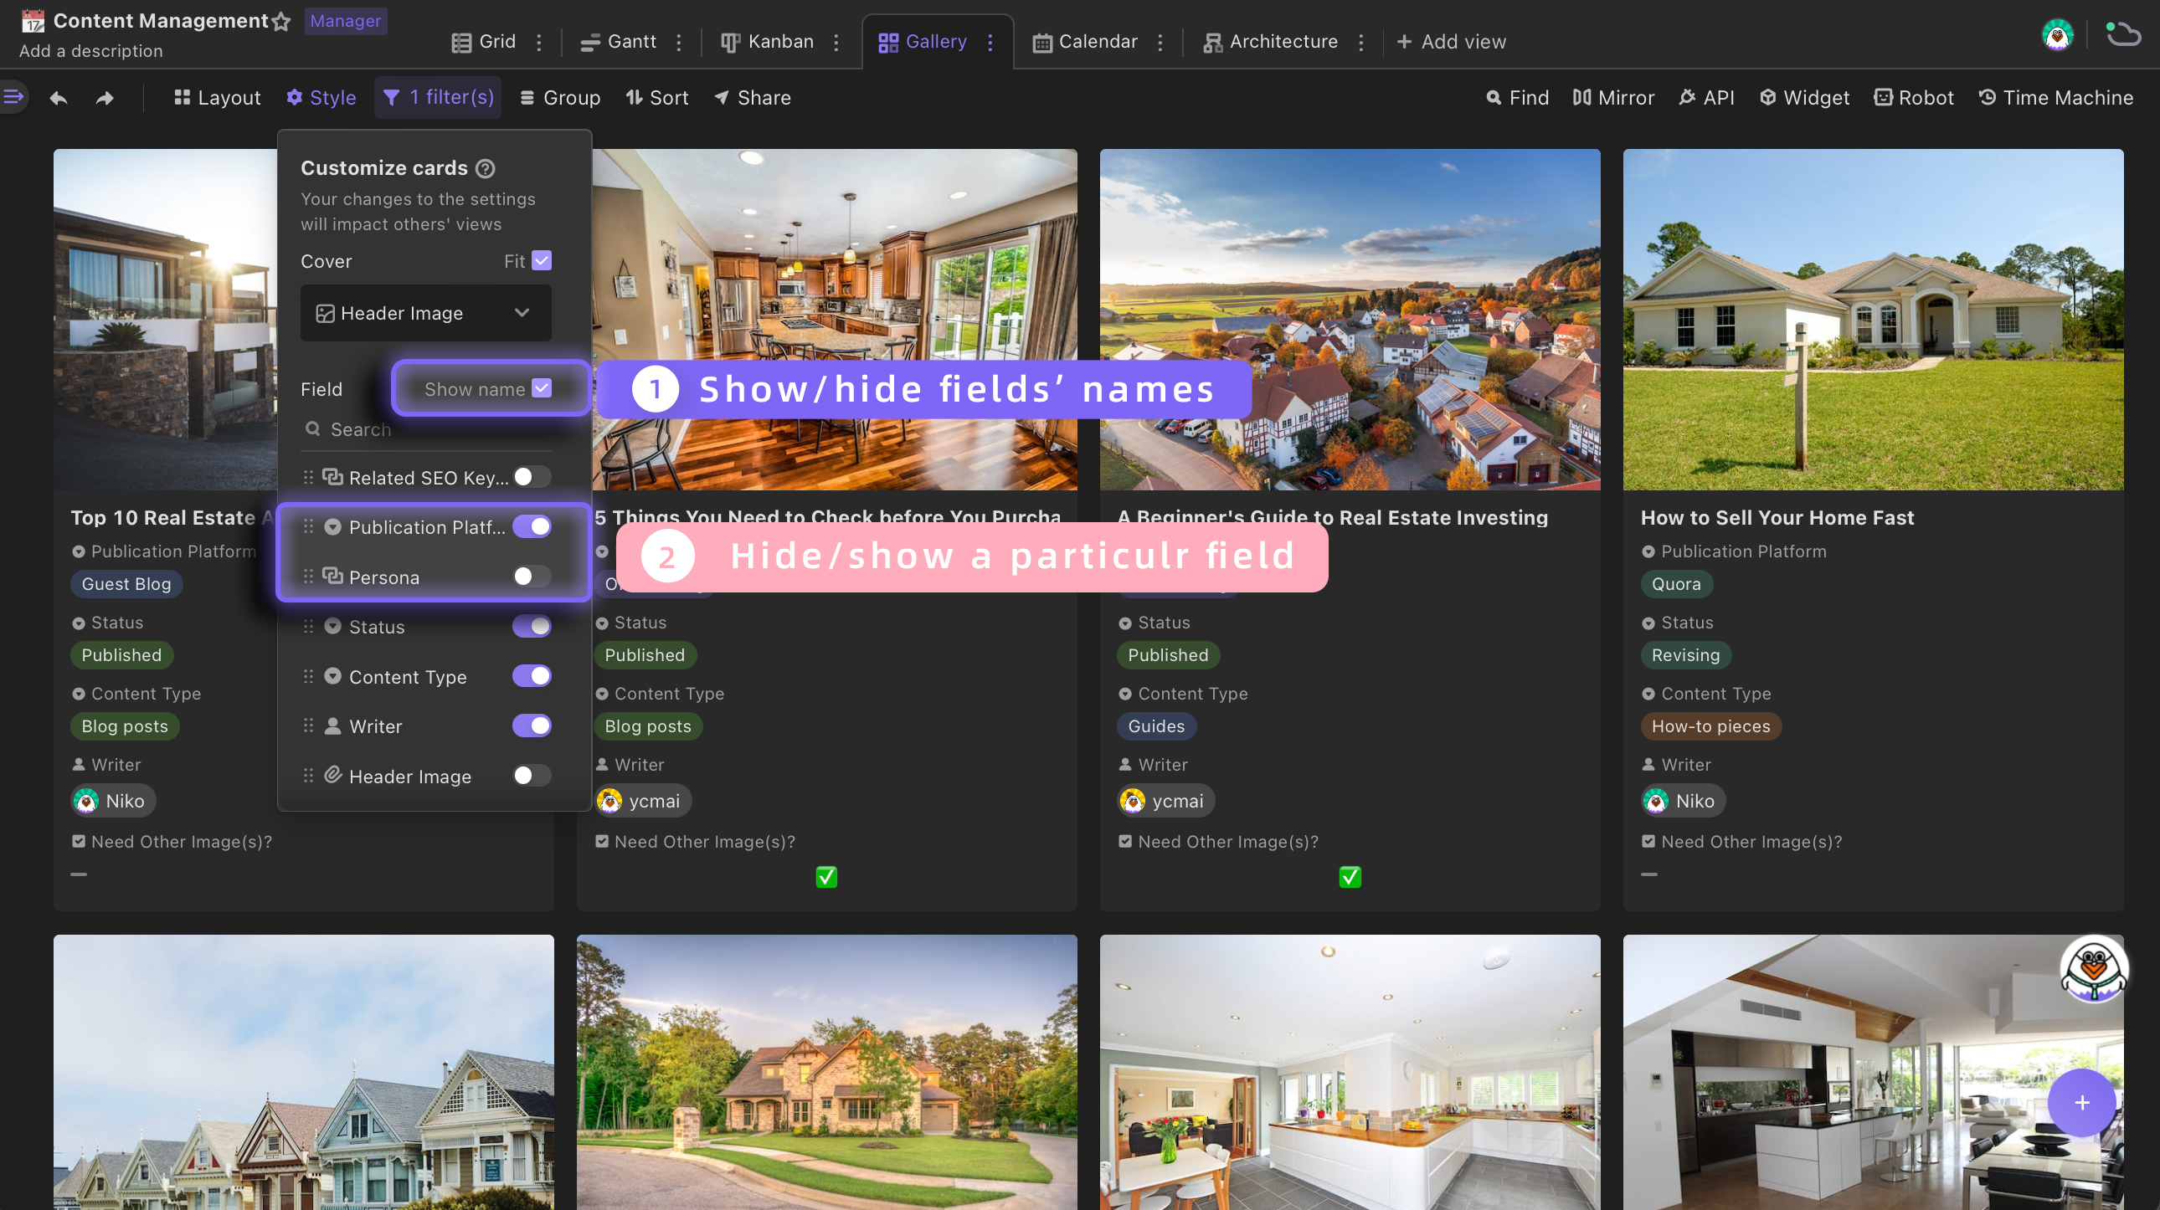Image resolution: width=2160 pixels, height=1210 pixels.
Task: Click the Persona link field icon
Action: click(333, 577)
